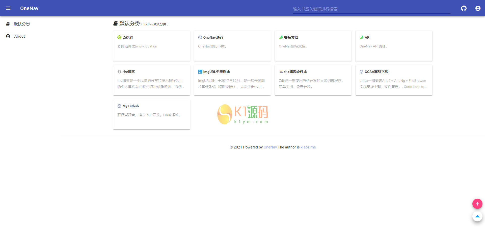Click the green favicon of 奇偶猫 card
This screenshot has height=229, width=485.
(x=119, y=37)
